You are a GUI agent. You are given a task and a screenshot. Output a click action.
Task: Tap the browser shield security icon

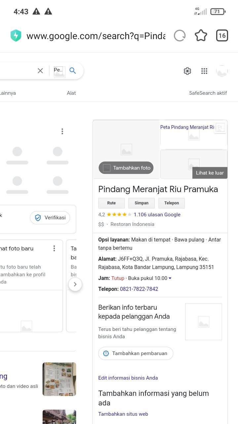(x=16, y=36)
